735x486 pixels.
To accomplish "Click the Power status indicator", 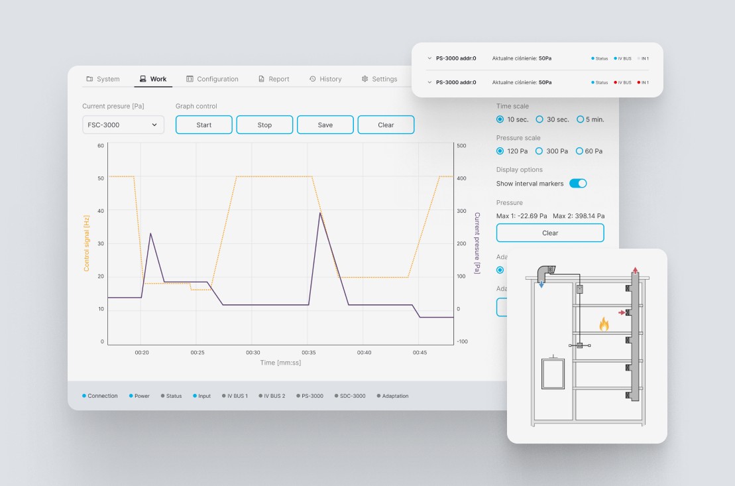I will point(139,396).
